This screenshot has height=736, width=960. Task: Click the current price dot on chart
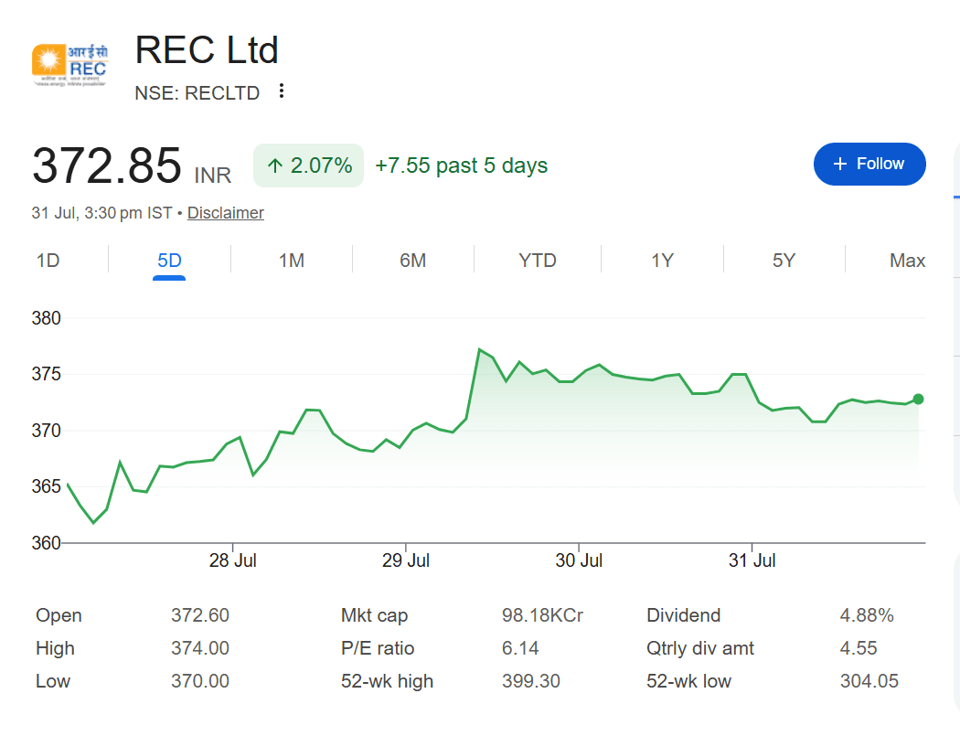coord(918,400)
